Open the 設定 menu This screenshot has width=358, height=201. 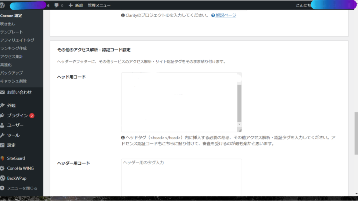pos(11,145)
